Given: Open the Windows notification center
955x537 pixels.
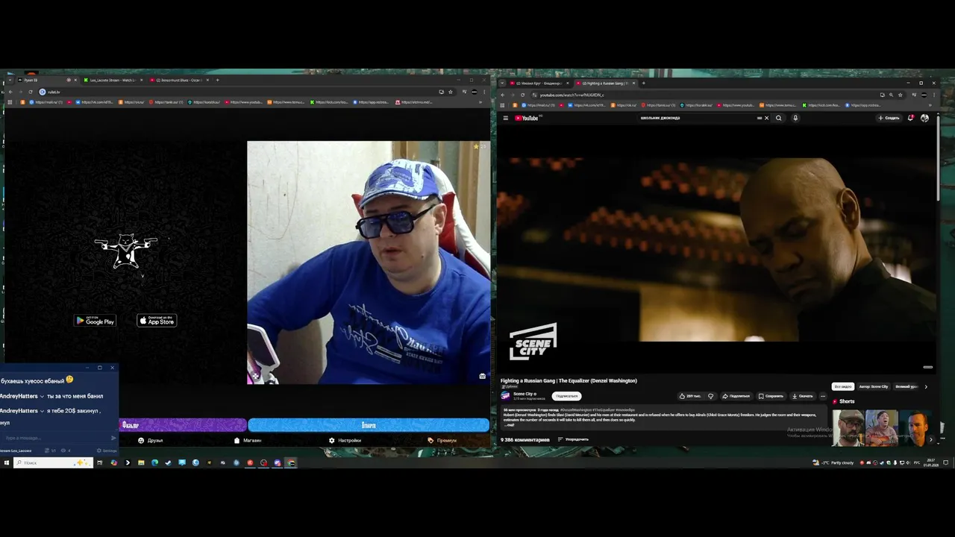Looking at the screenshot, I should pos(946,462).
